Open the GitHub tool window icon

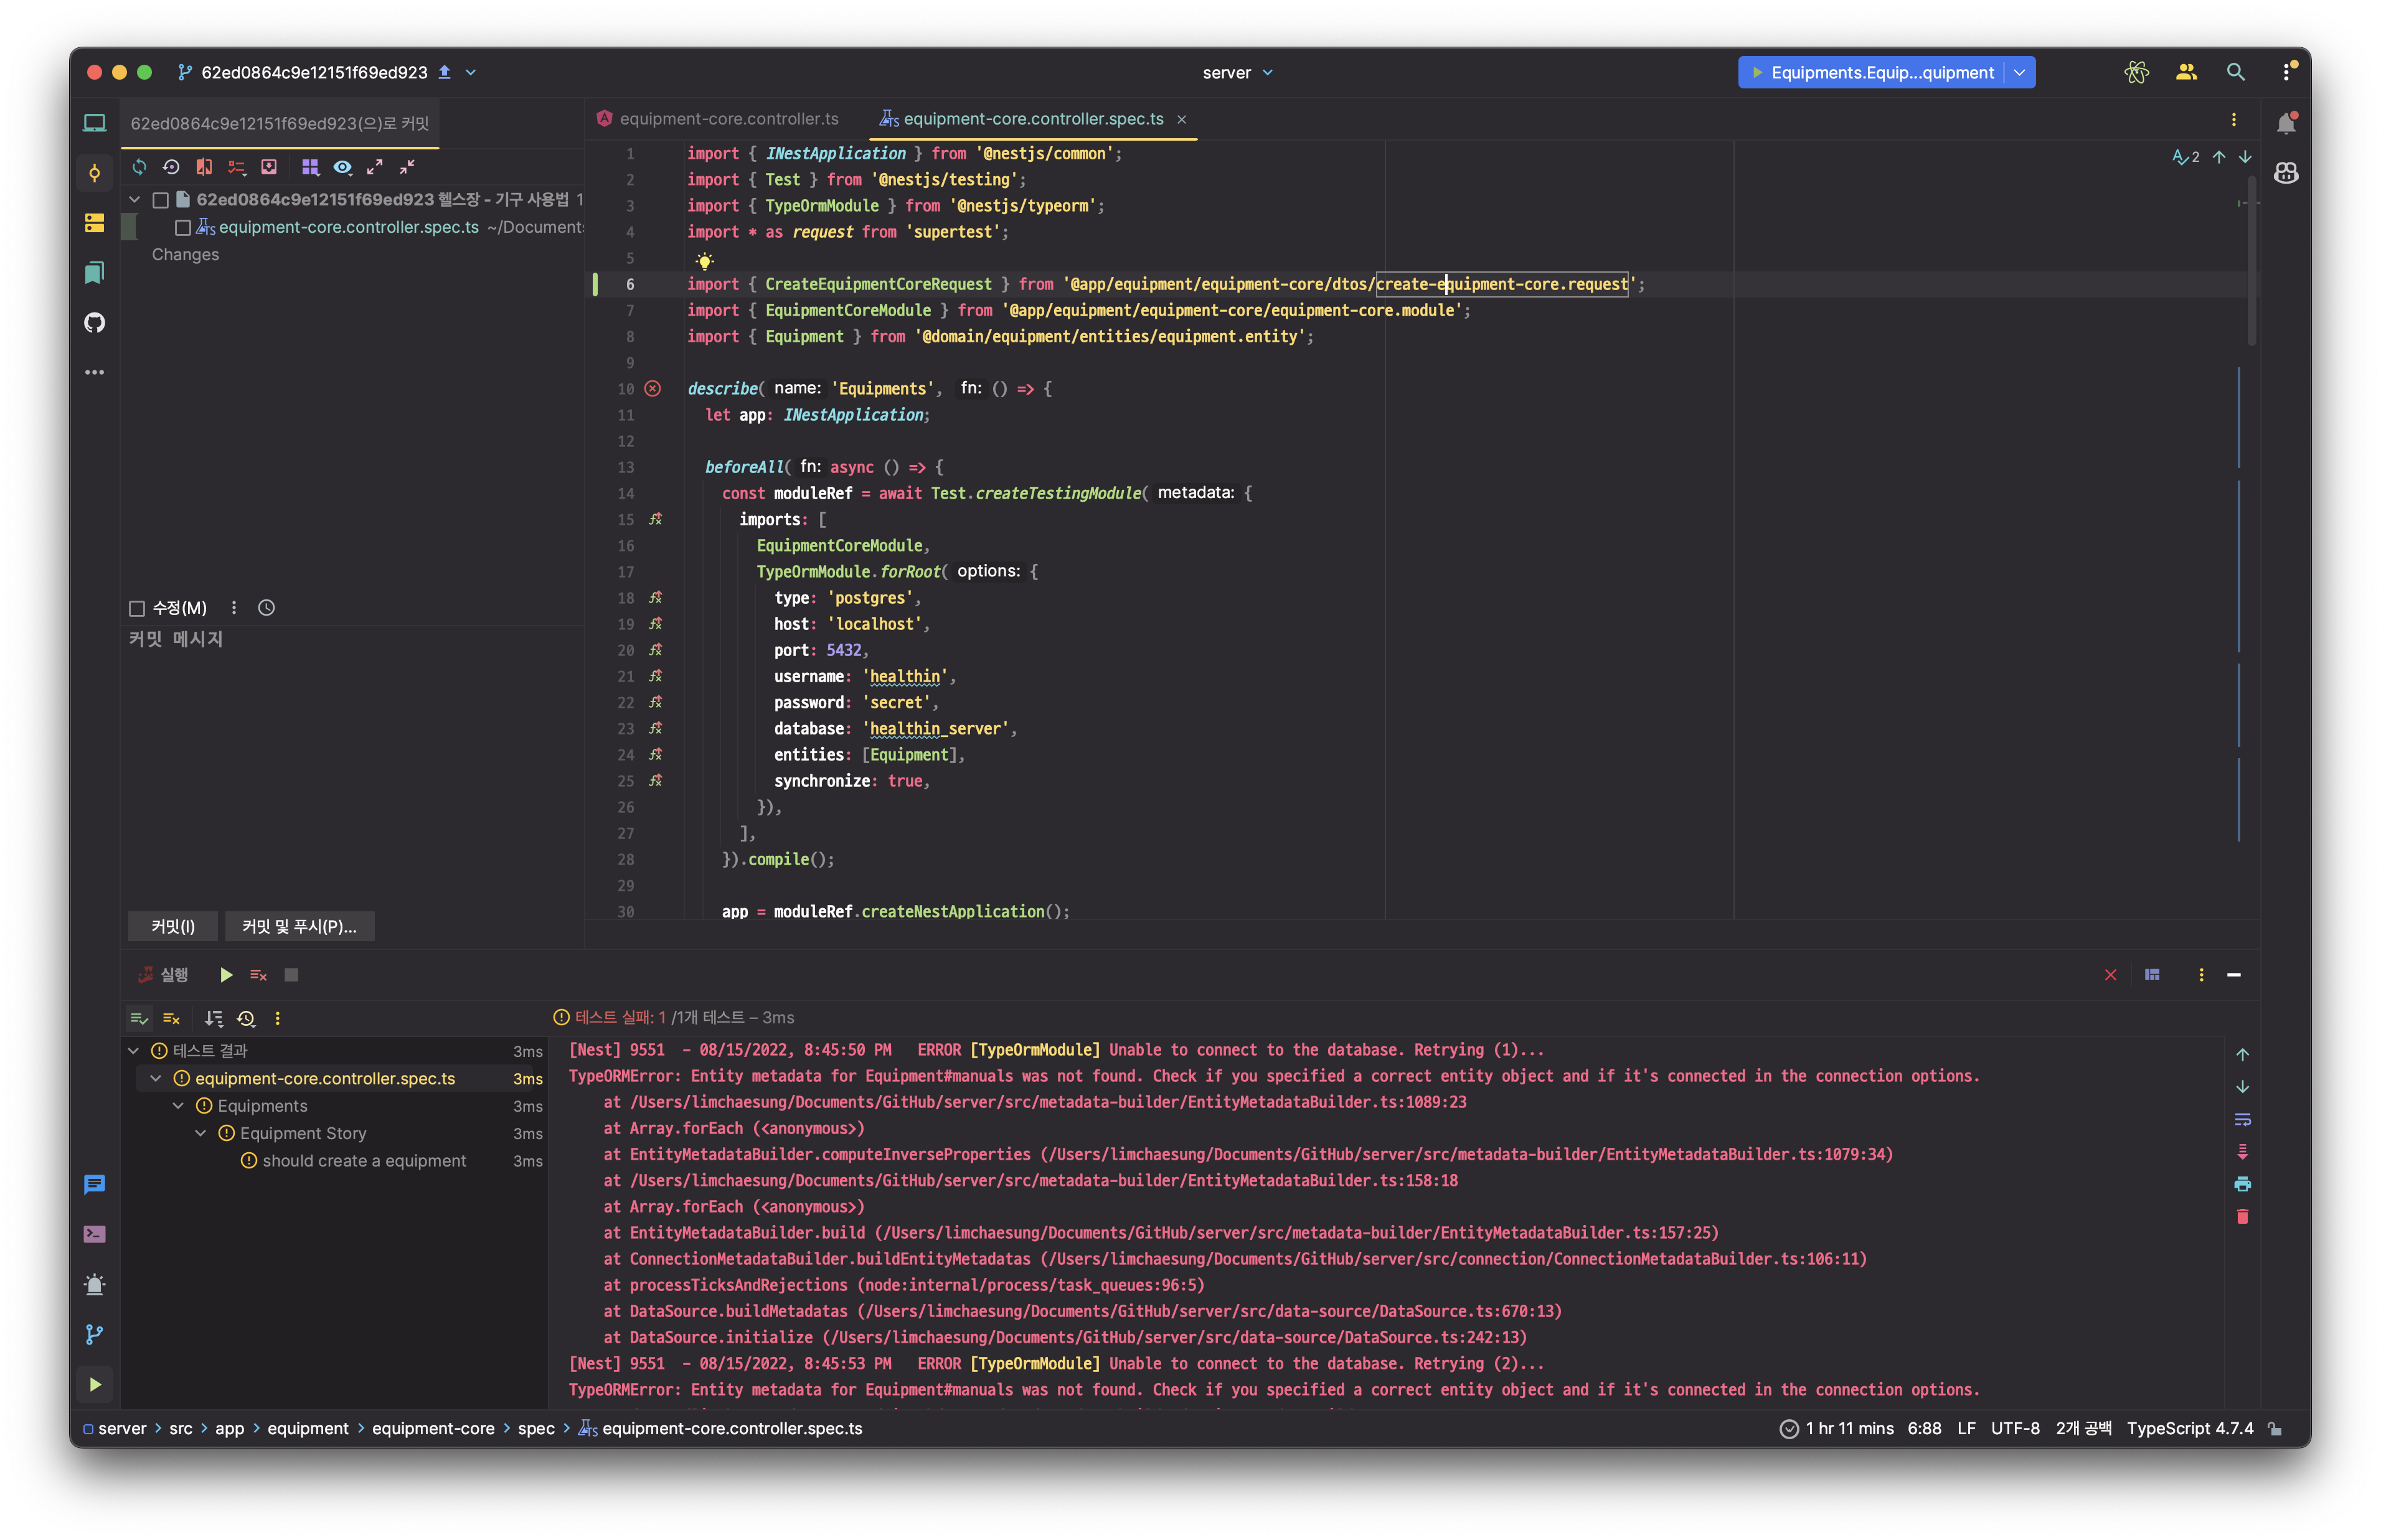point(94,322)
